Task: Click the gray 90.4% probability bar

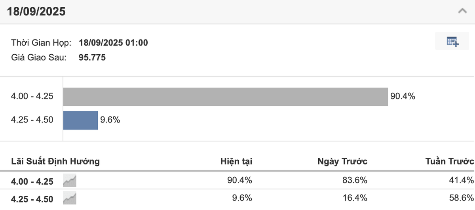Action: coord(225,97)
